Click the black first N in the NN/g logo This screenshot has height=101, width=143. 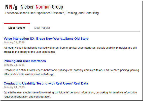[7, 7]
